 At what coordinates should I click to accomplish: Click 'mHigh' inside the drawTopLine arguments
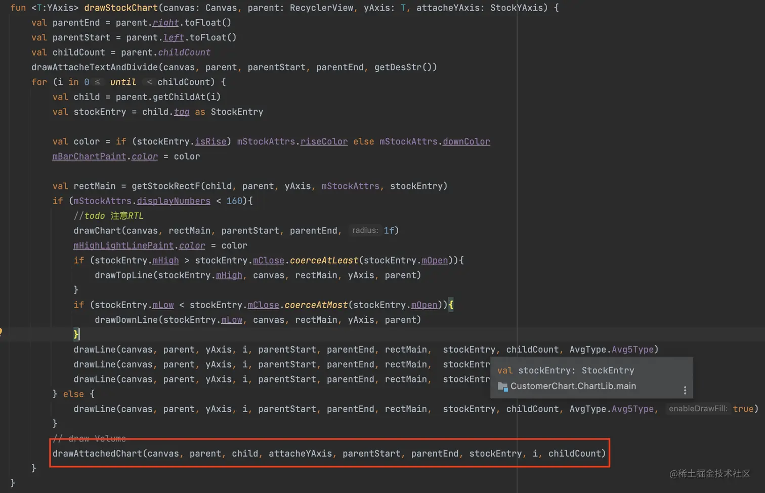coord(229,275)
